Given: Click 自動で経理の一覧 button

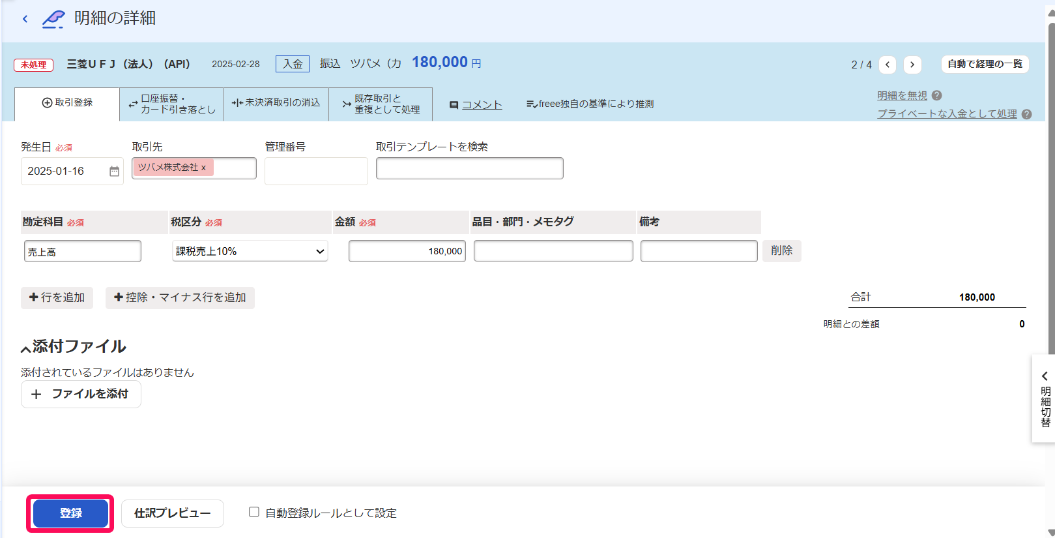Looking at the screenshot, I should [x=985, y=64].
